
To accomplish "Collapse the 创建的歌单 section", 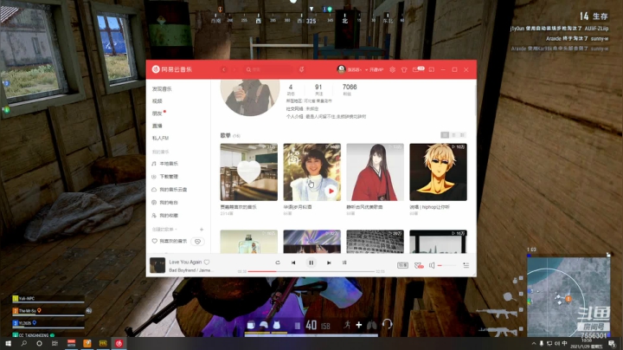I will click(164, 230).
